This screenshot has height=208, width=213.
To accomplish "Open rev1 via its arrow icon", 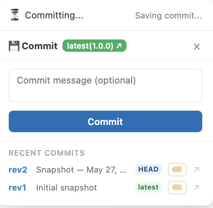I will click(197, 188).
